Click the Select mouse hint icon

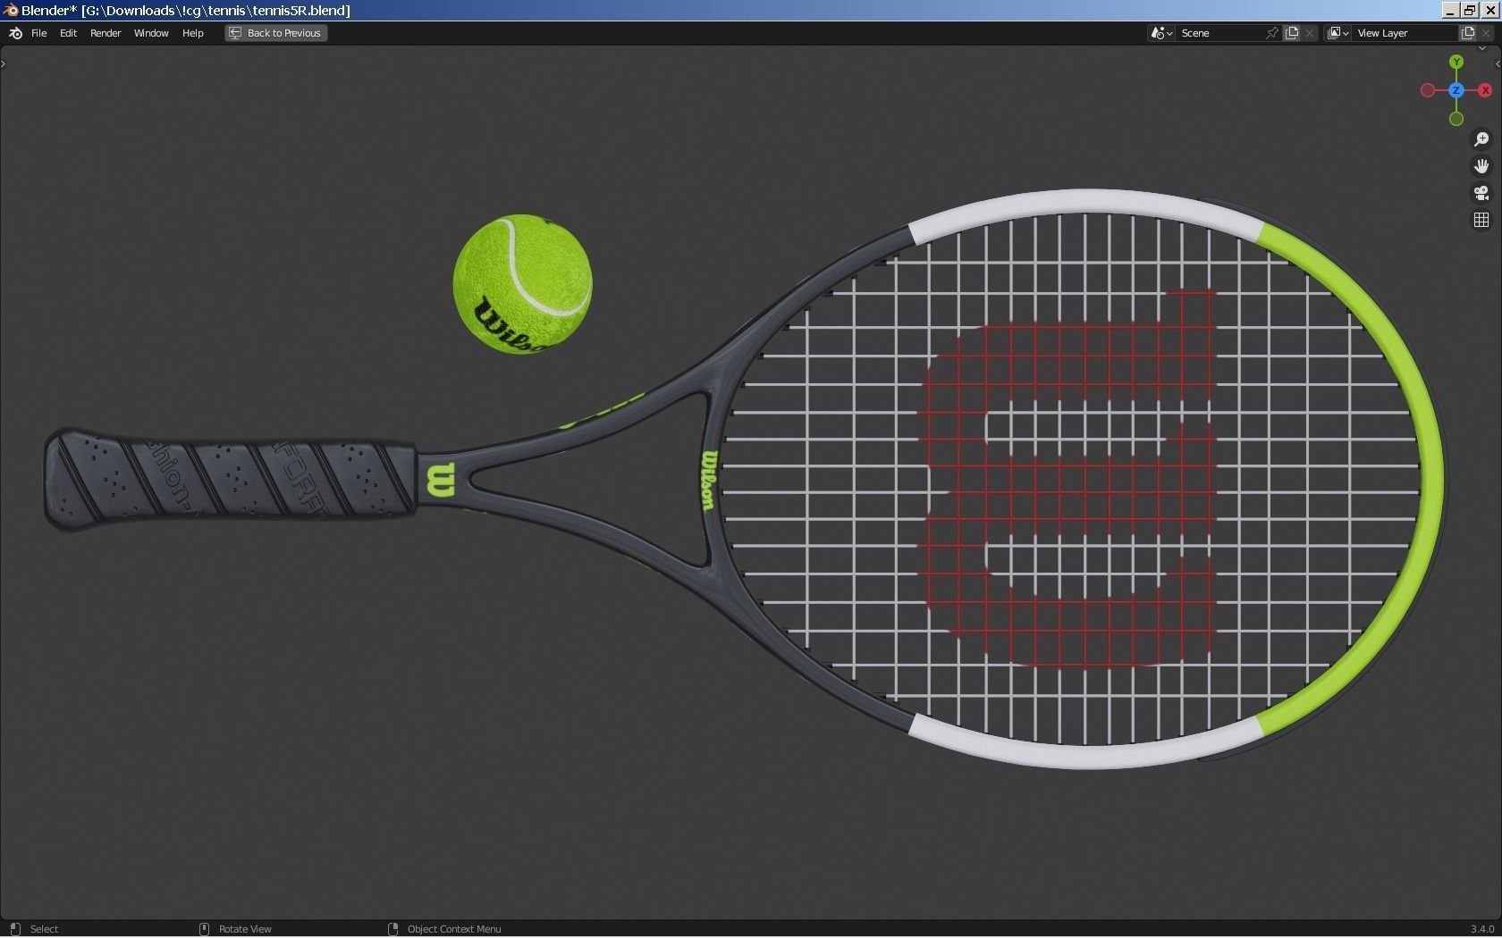[14, 929]
